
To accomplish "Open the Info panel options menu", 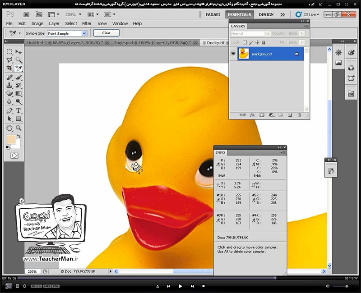I will pos(283,152).
